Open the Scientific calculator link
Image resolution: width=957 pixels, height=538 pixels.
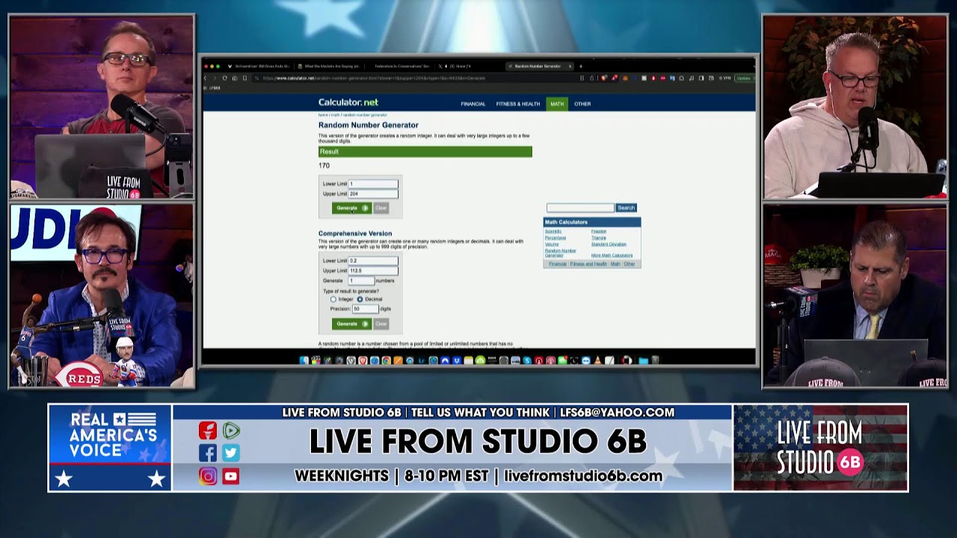coord(553,232)
